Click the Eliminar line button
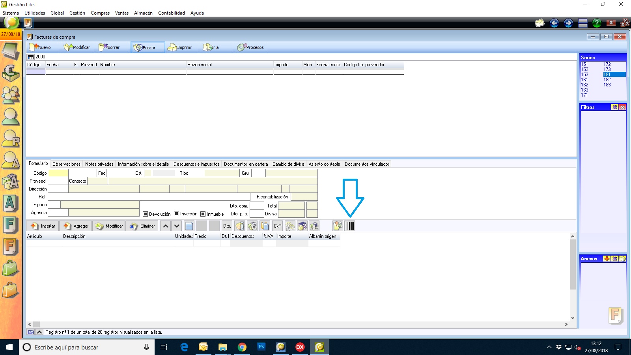631x355 pixels. point(142,226)
